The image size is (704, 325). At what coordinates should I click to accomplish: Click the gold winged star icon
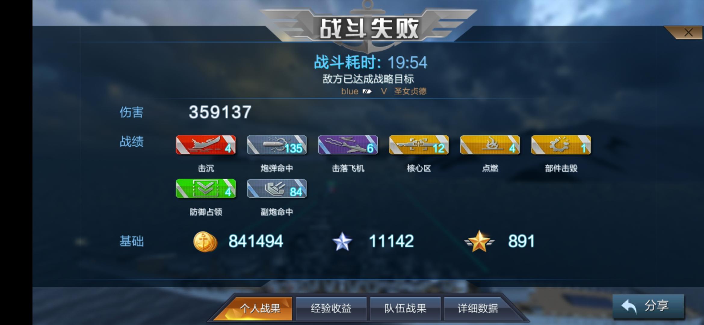[x=479, y=241]
